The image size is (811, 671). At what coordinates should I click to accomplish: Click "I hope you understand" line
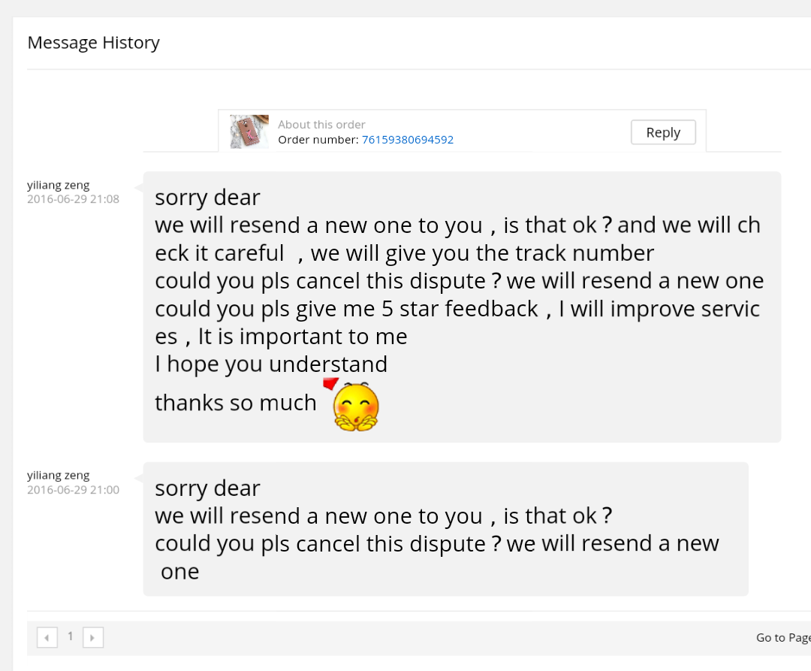coord(271,364)
